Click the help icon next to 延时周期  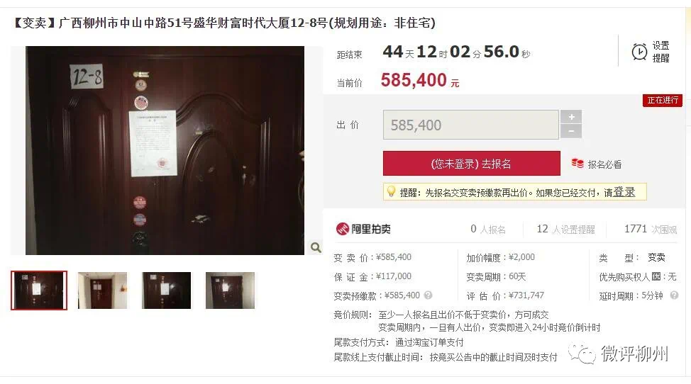click(x=674, y=295)
